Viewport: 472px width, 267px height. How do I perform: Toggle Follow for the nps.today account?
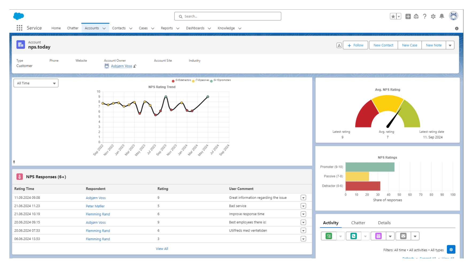355,45
